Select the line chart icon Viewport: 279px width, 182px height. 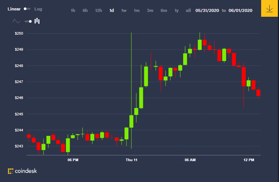[x=16, y=21]
